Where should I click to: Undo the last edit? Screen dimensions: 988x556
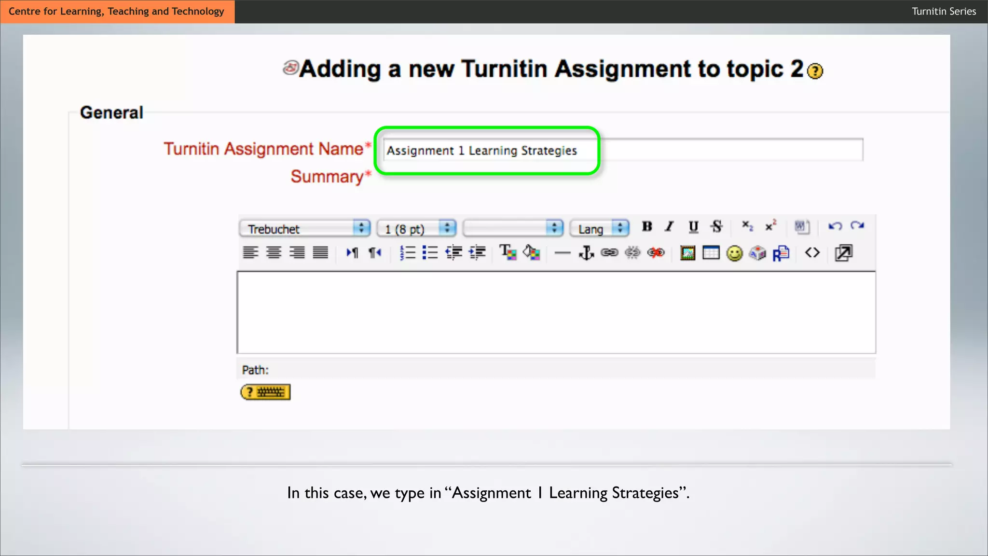(x=835, y=226)
